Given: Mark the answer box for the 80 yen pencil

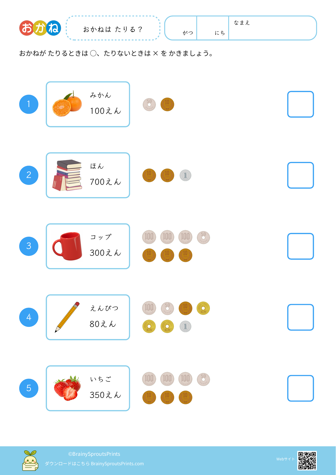Looking at the screenshot, I should [301, 317].
